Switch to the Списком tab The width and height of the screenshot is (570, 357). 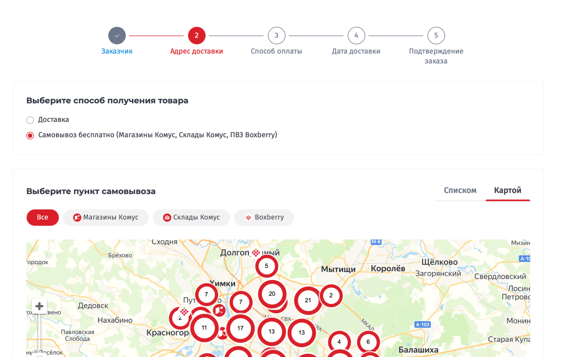point(460,190)
